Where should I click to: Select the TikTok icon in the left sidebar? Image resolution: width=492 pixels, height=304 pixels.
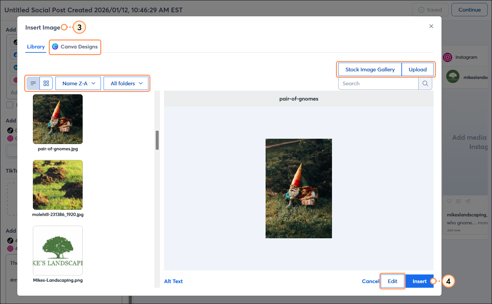click(x=15, y=42)
